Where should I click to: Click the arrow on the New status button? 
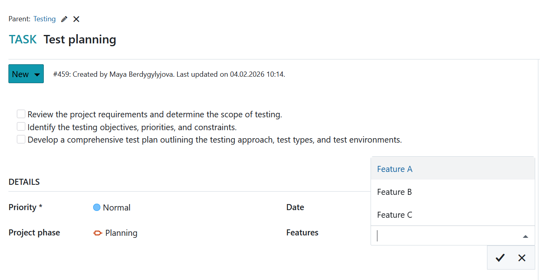pos(36,74)
